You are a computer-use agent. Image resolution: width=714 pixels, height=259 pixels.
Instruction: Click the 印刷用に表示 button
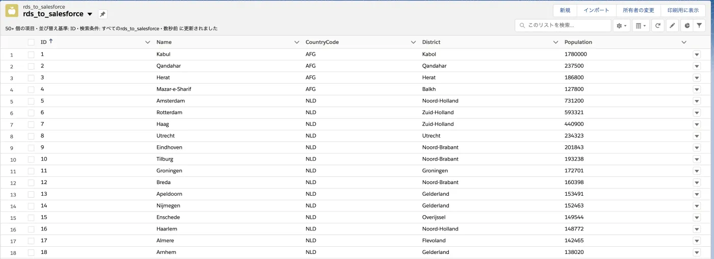(x=683, y=11)
